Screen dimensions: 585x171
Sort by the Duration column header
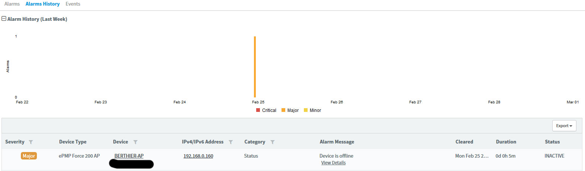(506, 142)
